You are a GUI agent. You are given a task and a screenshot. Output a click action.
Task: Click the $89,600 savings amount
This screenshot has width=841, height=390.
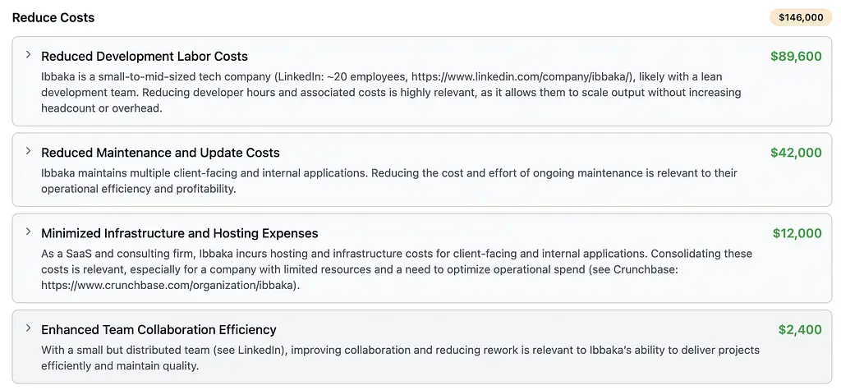click(x=796, y=57)
